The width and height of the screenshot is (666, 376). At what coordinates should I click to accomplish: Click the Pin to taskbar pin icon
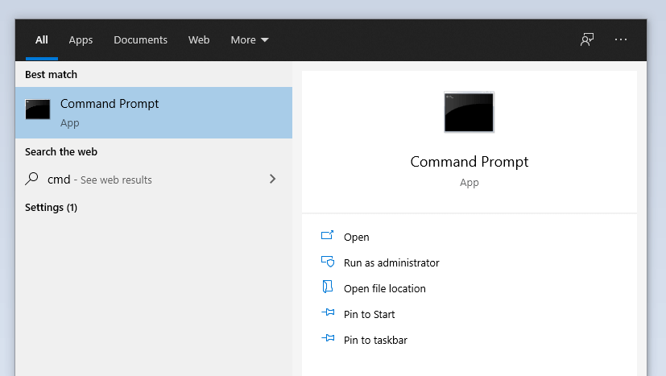(x=328, y=338)
